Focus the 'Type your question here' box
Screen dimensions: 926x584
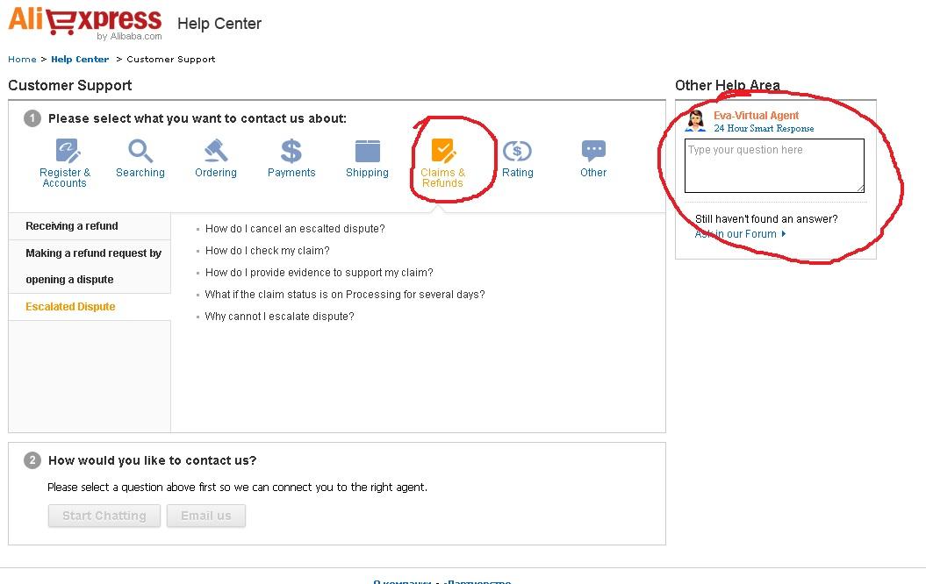[774, 166]
